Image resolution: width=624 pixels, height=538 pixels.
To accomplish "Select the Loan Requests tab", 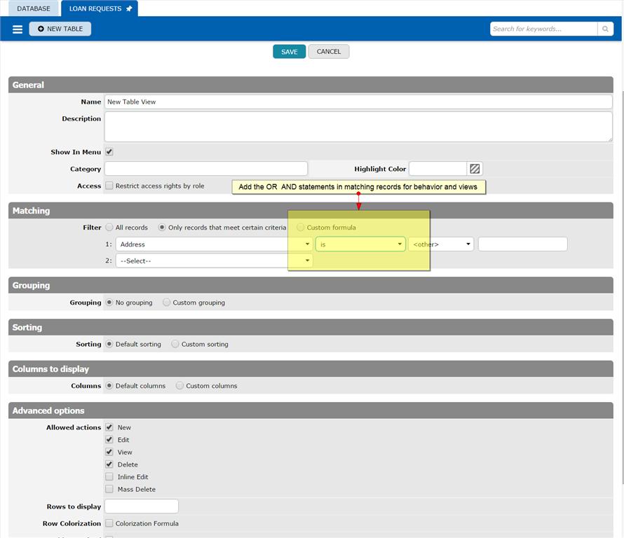I will coord(99,8).
